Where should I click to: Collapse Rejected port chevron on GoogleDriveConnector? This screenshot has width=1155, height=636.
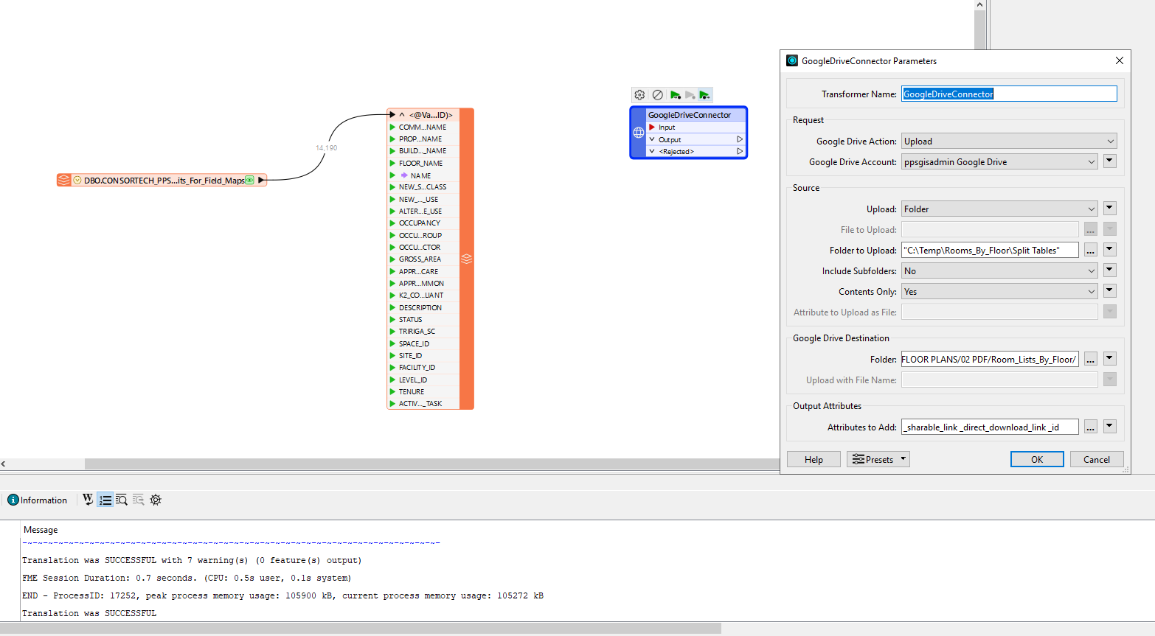652,151
